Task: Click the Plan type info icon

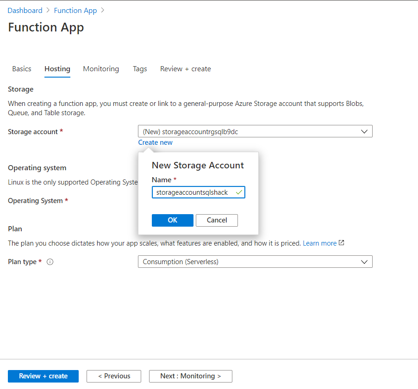Action: (50, 262)
